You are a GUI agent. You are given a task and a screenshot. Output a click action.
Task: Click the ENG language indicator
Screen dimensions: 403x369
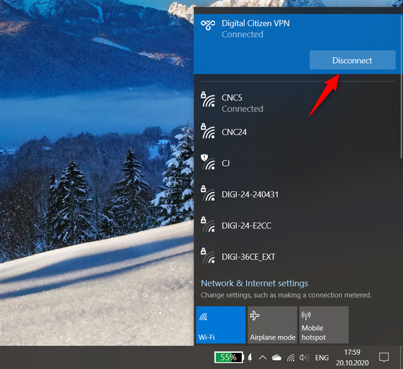click(x=322, y=358)
